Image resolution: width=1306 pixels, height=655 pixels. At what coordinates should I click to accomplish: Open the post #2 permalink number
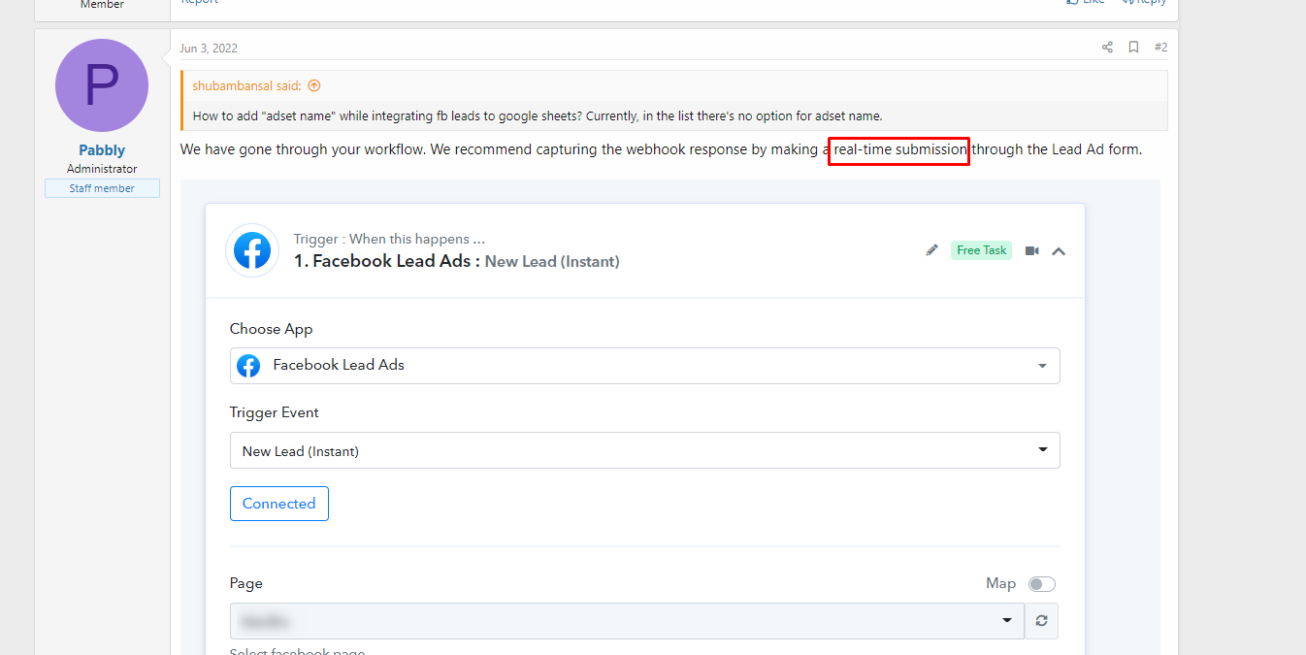(x=1160, y=47)
